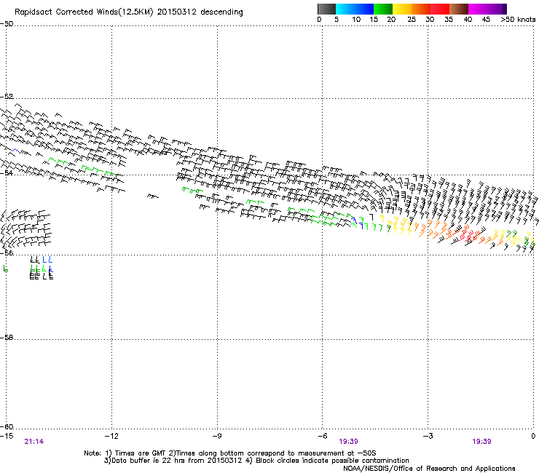This screenshot has height=473, width=539.
Task: Click the '-15' longitude axis label
Action: tap(7, 436)
